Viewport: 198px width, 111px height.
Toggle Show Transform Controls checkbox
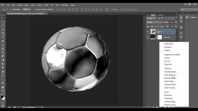tap(34, 10)
